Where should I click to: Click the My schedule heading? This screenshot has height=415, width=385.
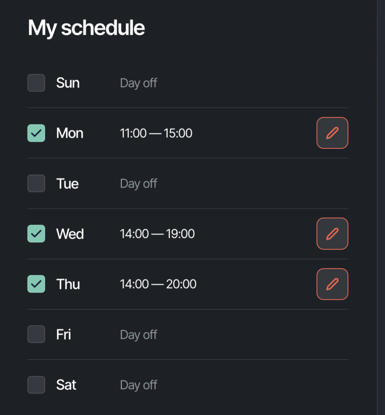pos(86,28)
